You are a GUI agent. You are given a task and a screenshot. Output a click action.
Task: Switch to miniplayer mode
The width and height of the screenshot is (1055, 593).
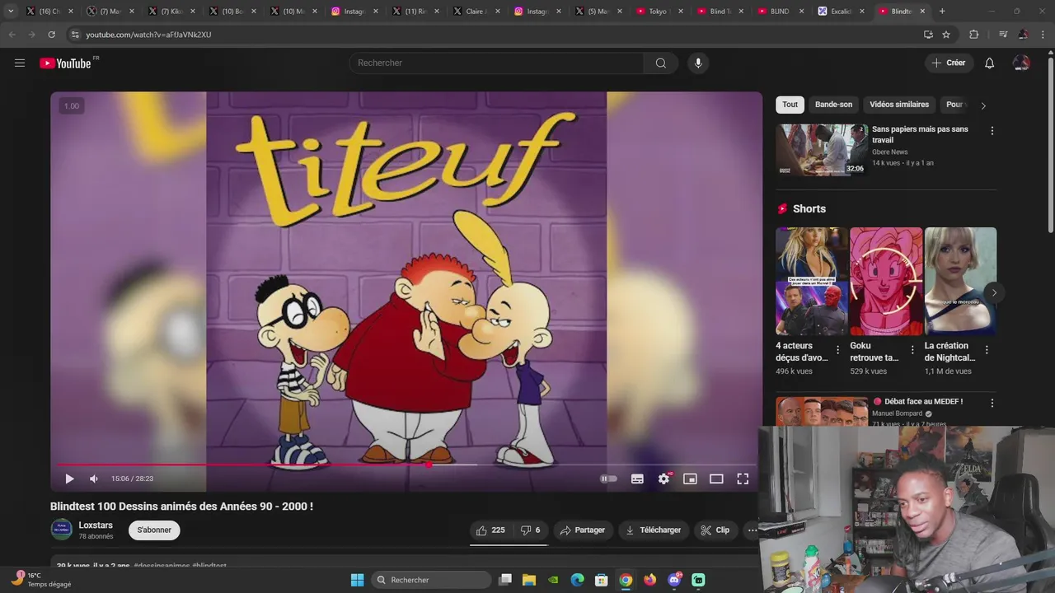[690, 479]
